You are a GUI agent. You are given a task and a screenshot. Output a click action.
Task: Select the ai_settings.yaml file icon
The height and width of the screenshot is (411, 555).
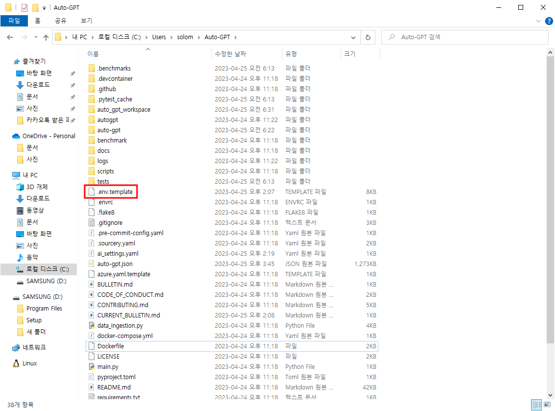point(92,253)
